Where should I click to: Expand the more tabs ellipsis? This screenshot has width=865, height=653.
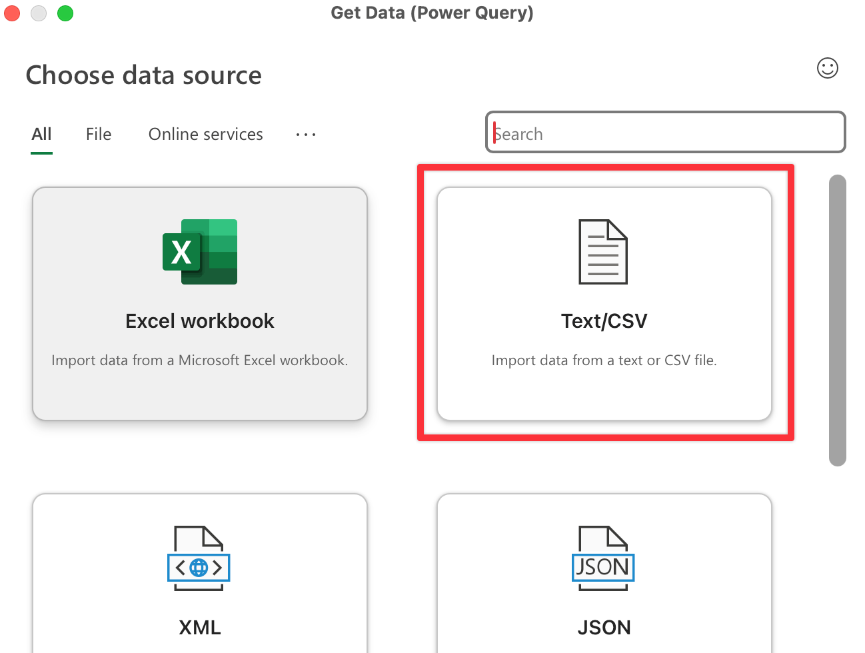pyautogui.click(x=306, y=135)
